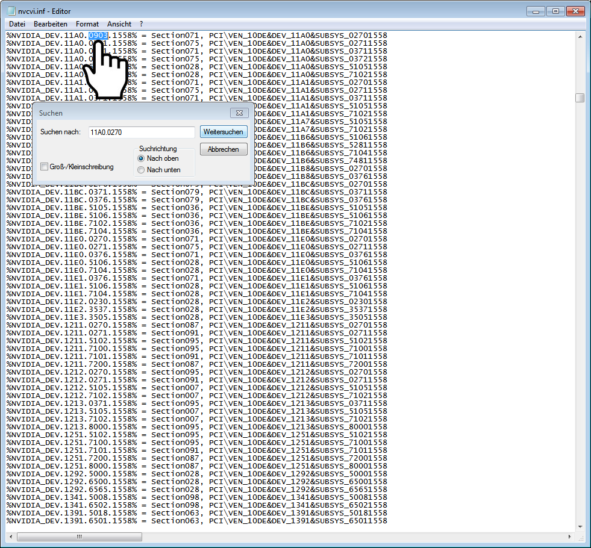The width and height of the screenshot is (591, 548).
Task: Click line NVIDIA_DEV.11E1.5106.1558
Action: (x=197, y=286)
